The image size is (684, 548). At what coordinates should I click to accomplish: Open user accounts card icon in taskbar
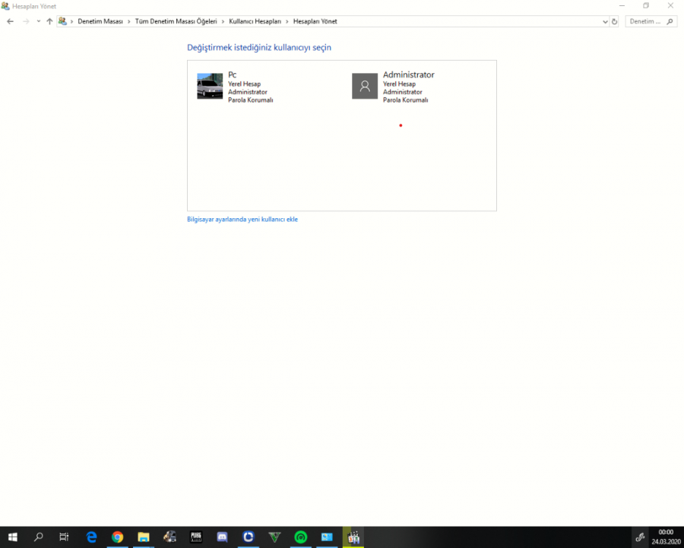327,537
